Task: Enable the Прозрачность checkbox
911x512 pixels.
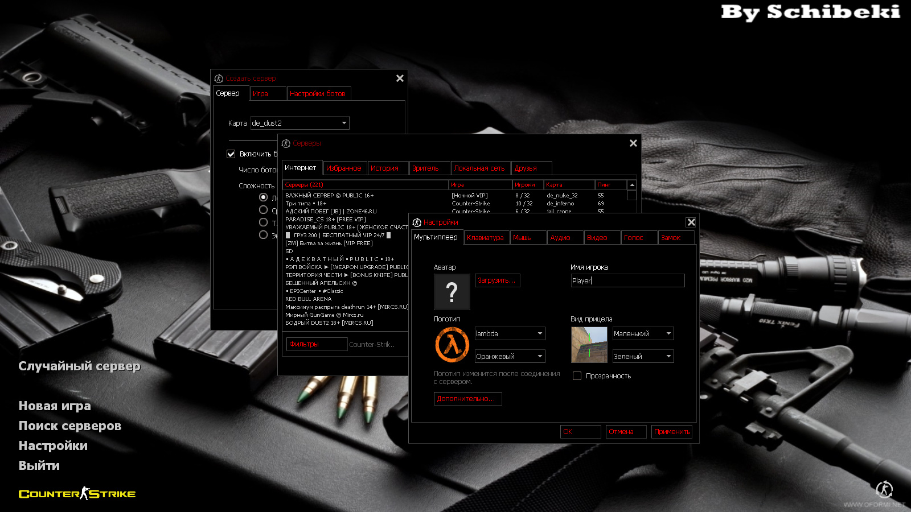Action: [577, 376]
